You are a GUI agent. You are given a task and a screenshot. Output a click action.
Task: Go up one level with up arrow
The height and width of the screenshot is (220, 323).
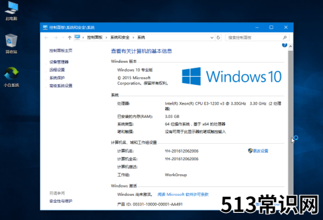70,38
